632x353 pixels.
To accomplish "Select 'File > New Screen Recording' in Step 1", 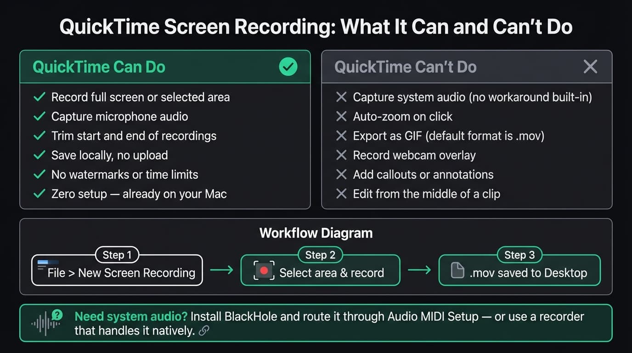I will pyautogui.click(x=121, y=273).
